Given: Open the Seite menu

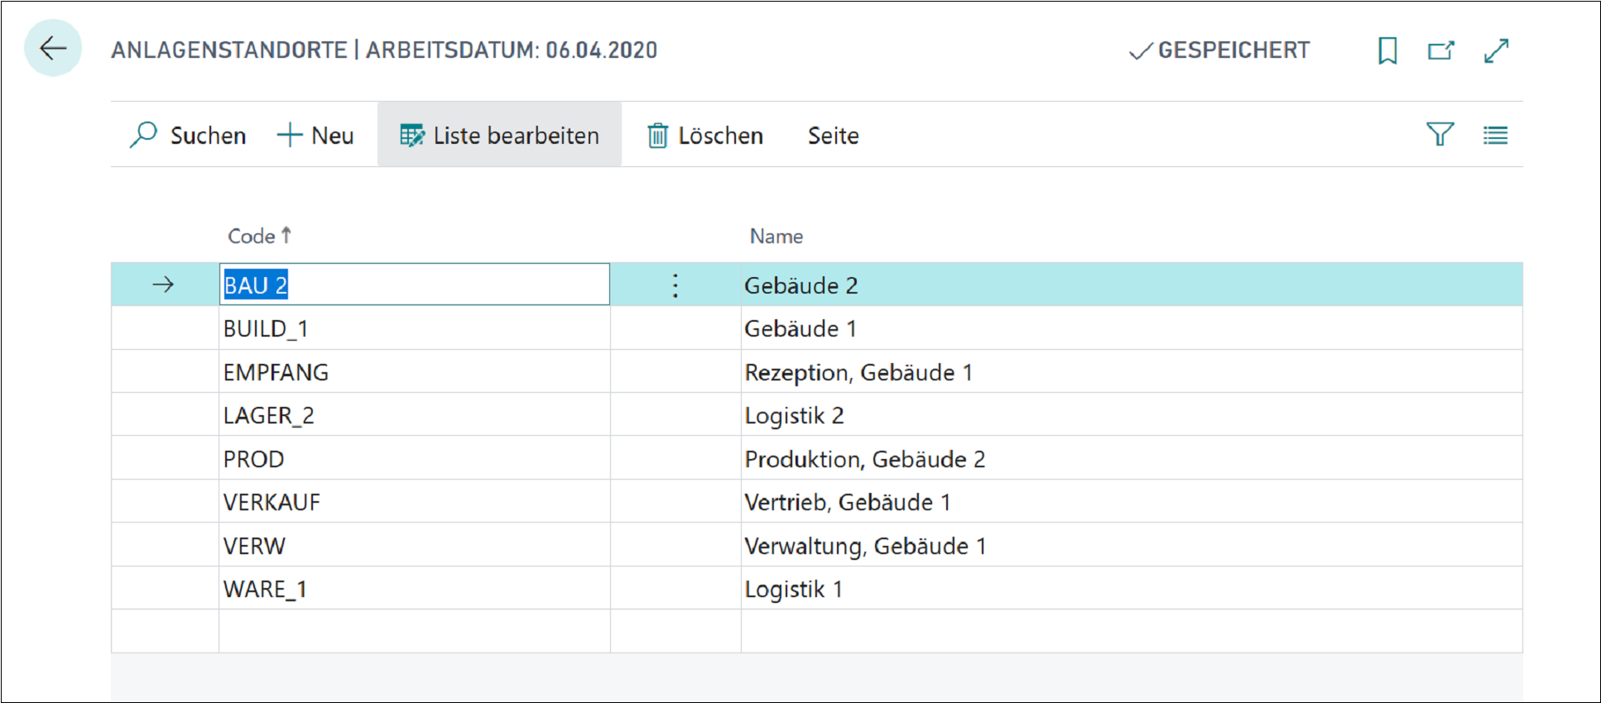Looking at the screenshot, I should tap(833, 135).
